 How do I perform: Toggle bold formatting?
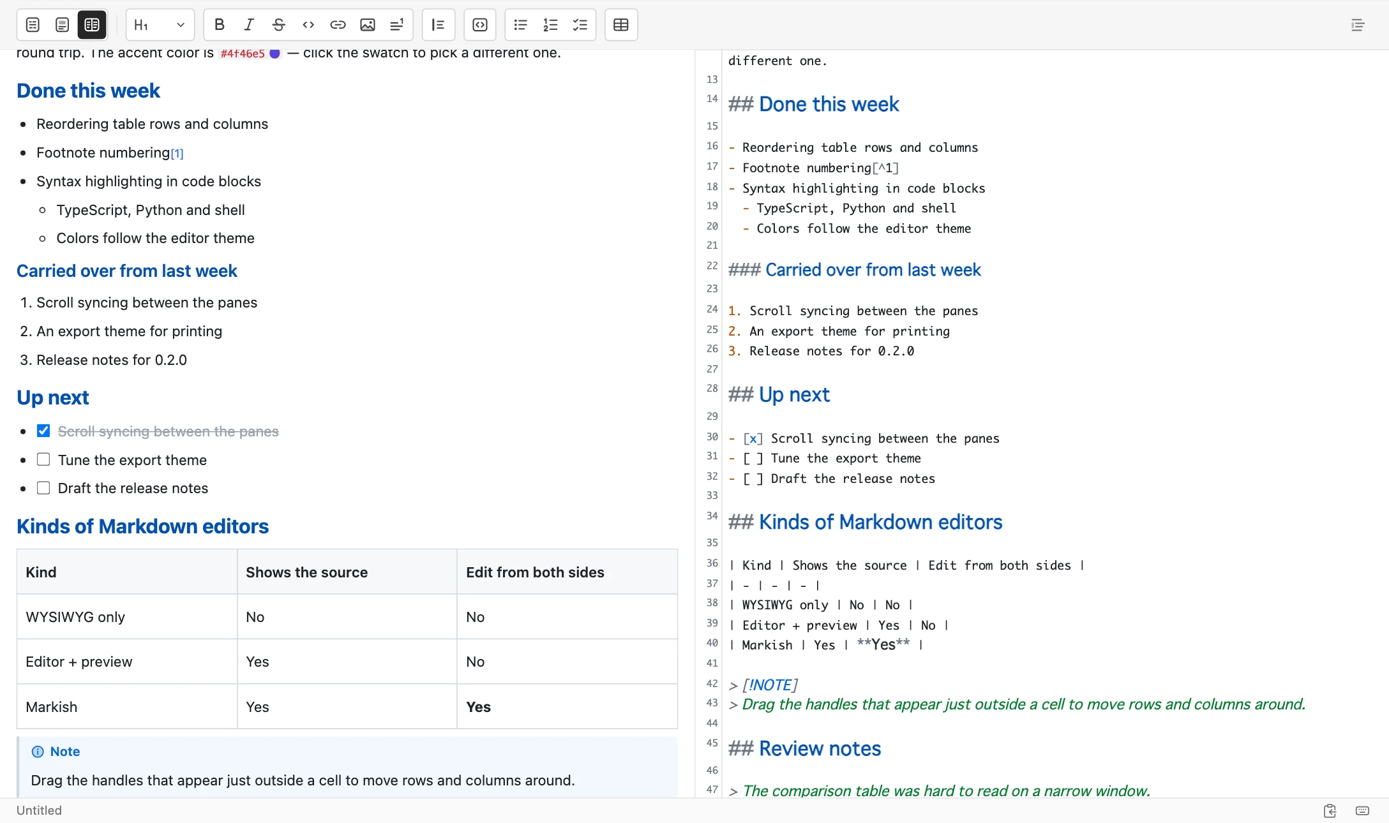220,25
